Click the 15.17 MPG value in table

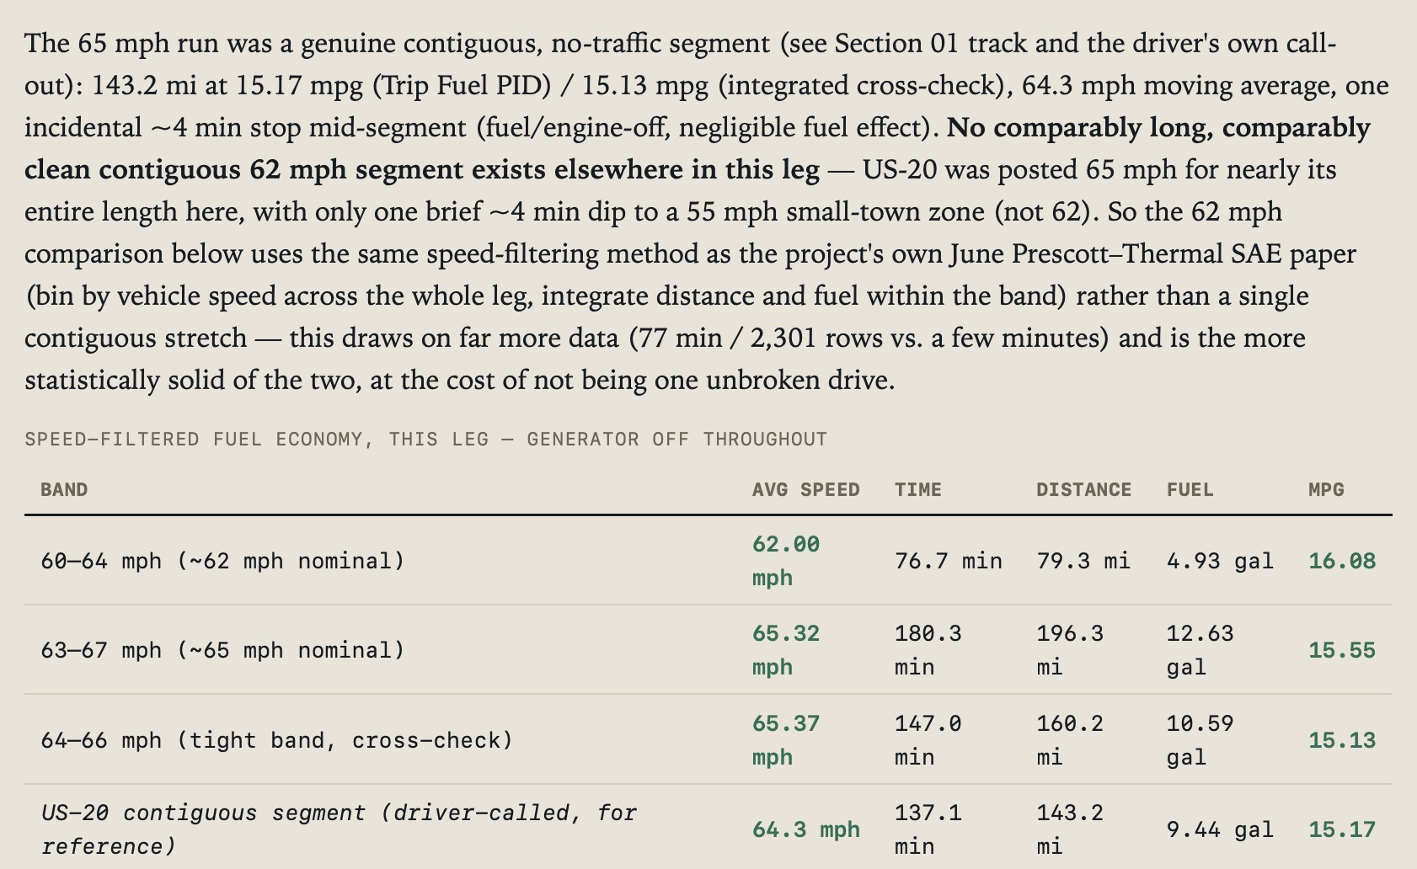pyautogui.click(x=1341, y=829)
